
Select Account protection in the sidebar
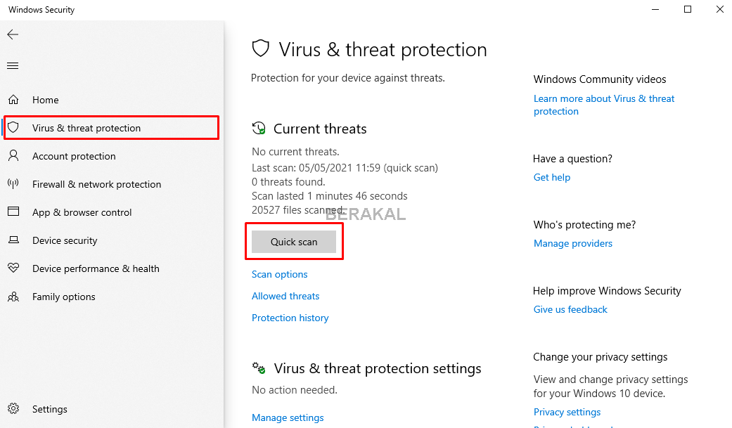[74, 156]
